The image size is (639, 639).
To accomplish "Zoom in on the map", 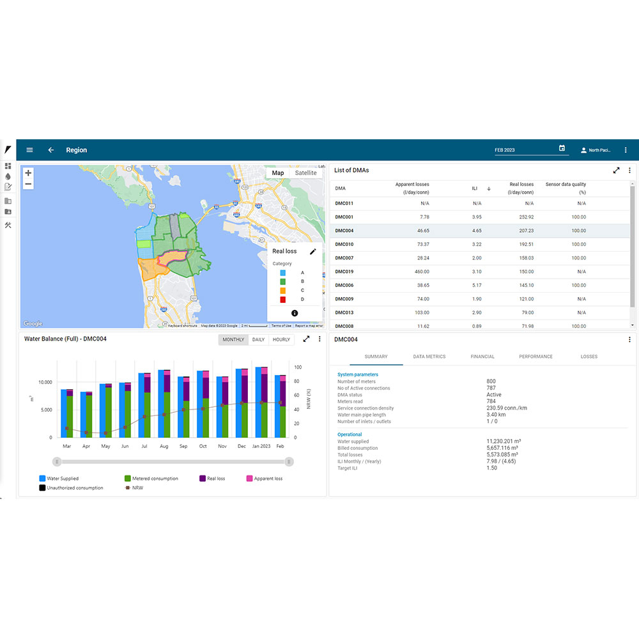I will [x=28, y=173].
